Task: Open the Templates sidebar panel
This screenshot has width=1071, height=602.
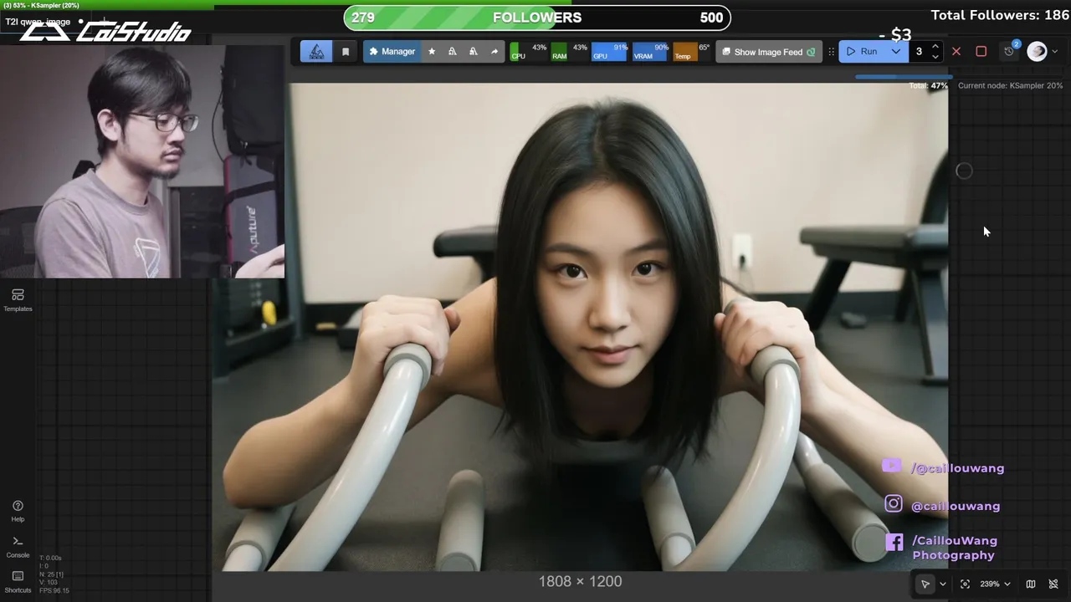Action: (18, 300)
